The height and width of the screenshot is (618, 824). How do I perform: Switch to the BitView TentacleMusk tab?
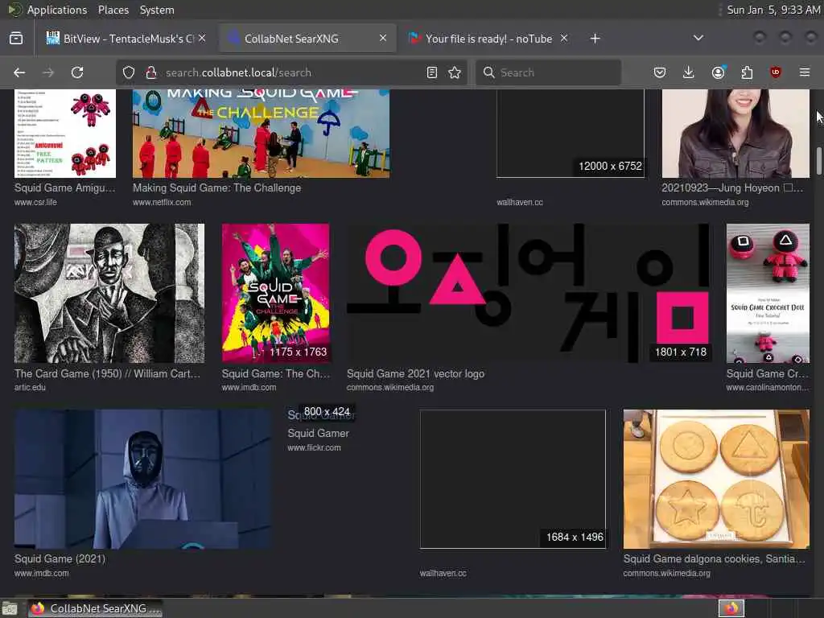tap(125, 39)
